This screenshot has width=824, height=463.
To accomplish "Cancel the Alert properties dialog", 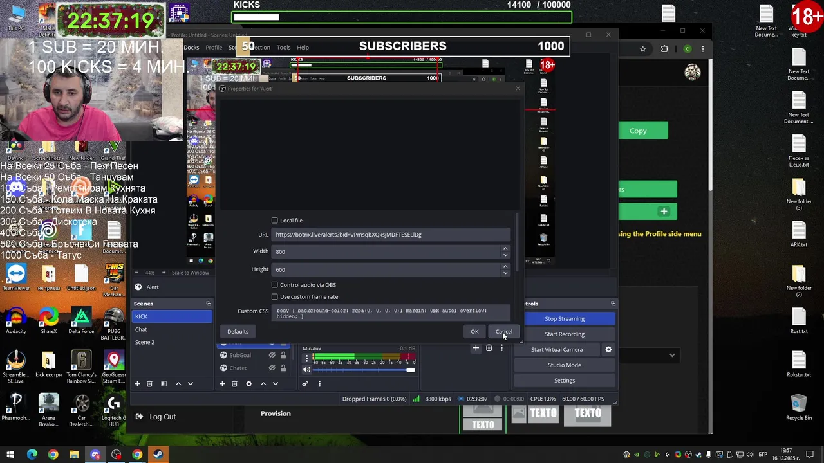I will tap(503, 332).
